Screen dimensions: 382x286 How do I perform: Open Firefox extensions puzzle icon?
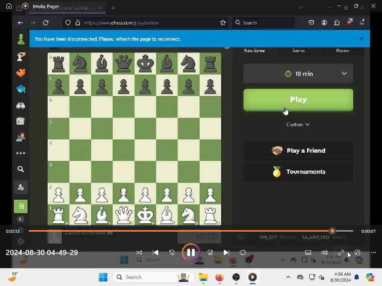(x=337, y=23)
